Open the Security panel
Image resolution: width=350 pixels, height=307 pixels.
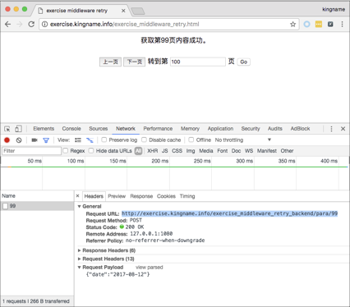click(251, 129)
